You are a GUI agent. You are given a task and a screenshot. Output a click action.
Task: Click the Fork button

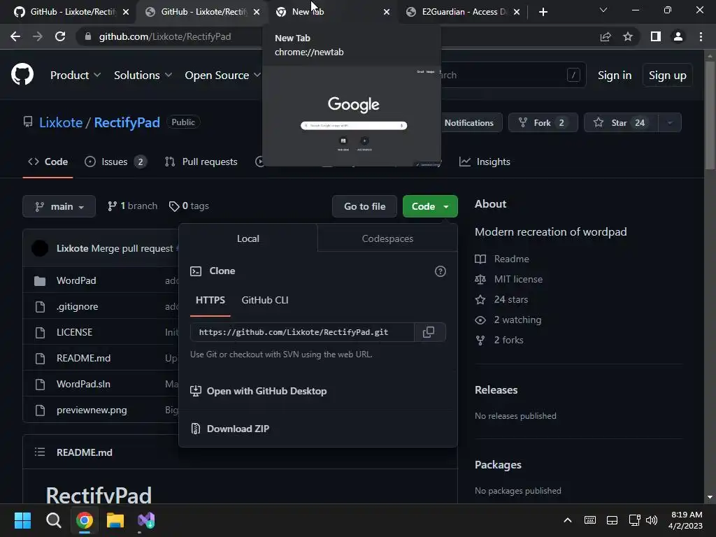[x=543, y=123]
